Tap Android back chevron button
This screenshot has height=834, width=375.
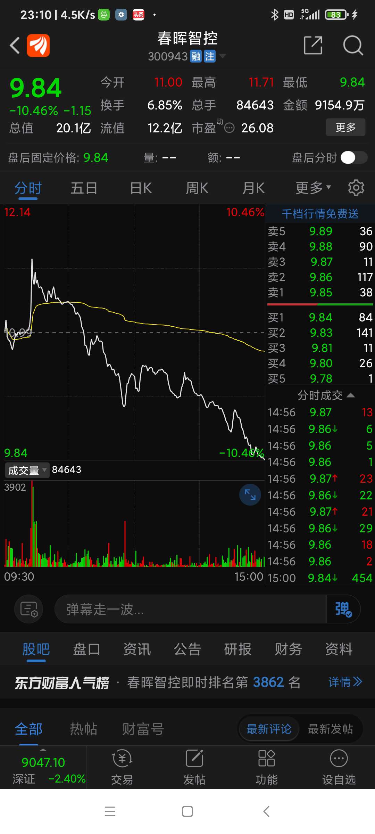click(x=266, y=811)
